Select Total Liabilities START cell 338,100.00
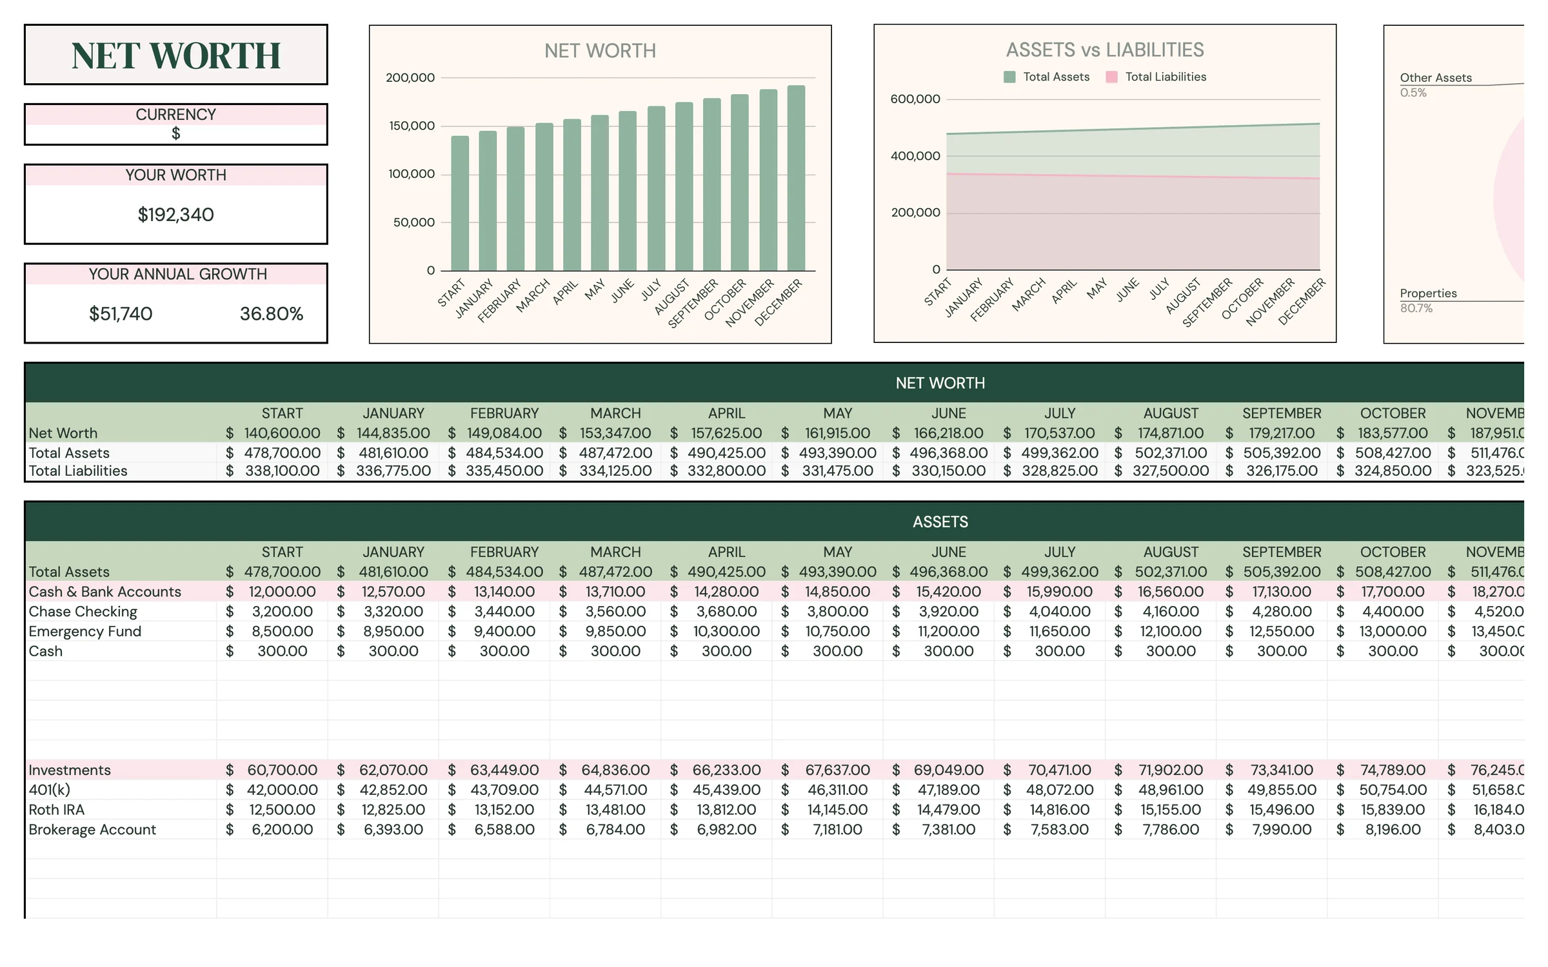 tap(273, 471)
